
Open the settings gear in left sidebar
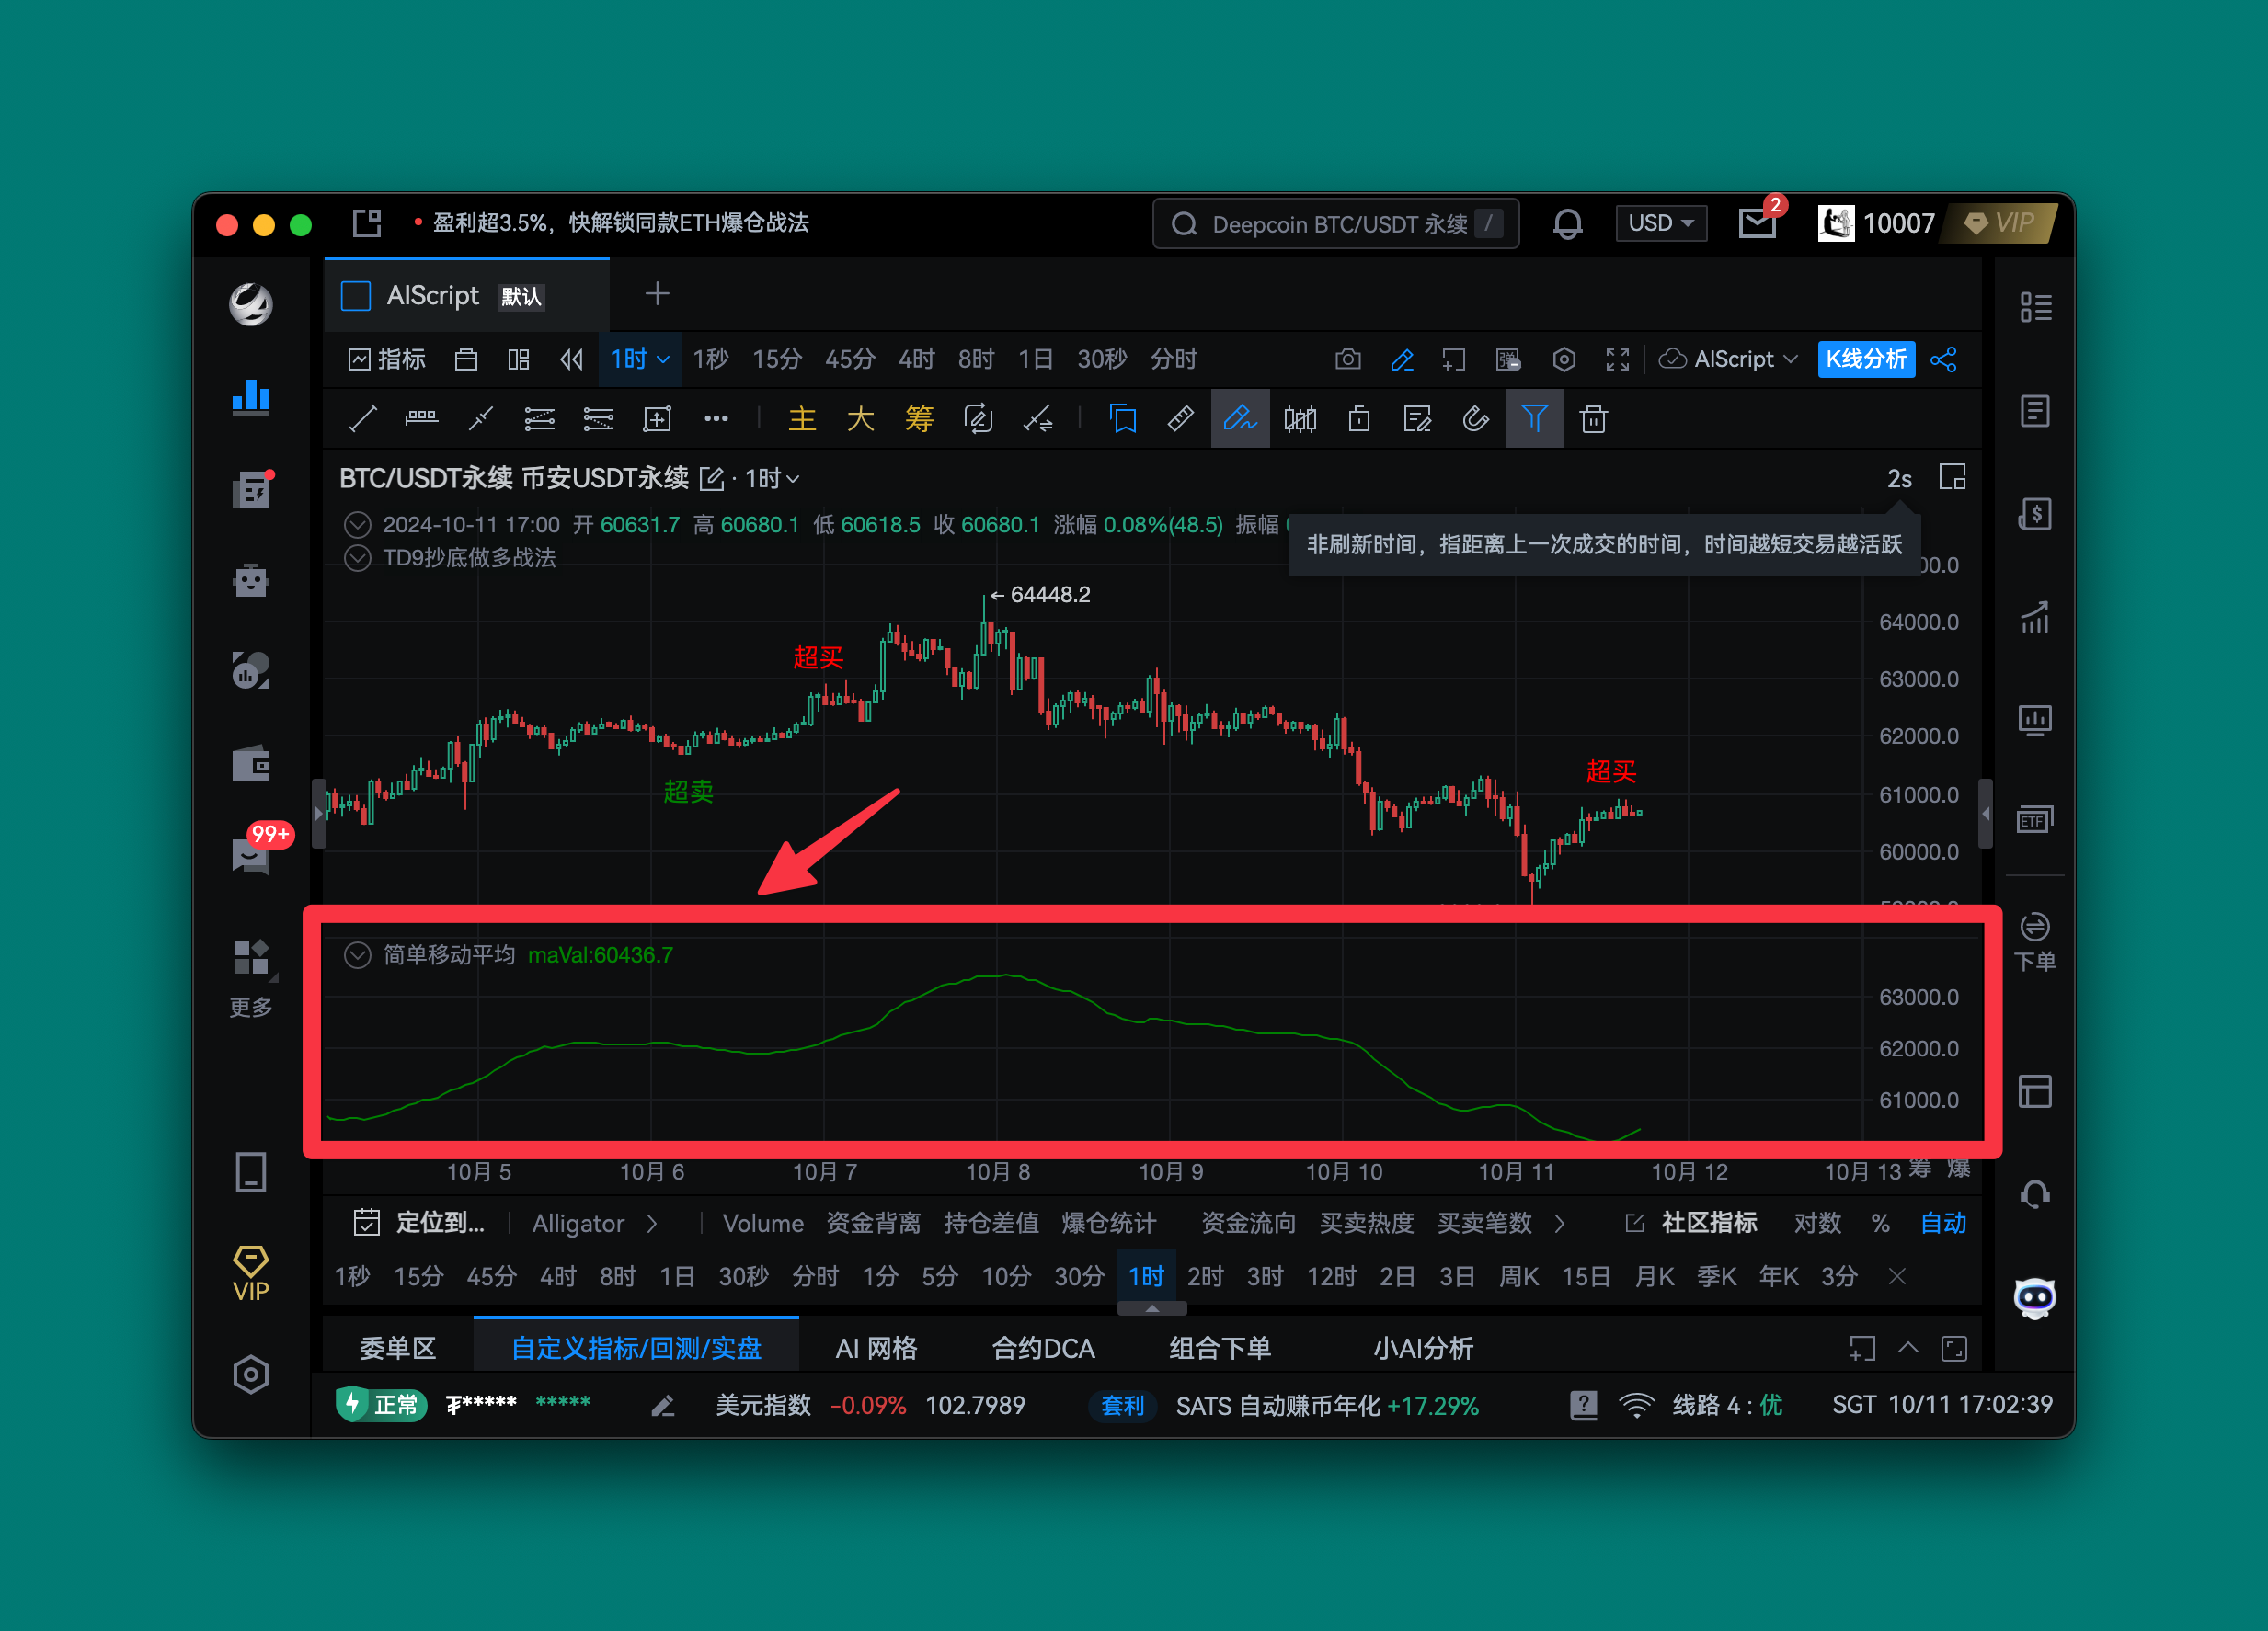250,1374
